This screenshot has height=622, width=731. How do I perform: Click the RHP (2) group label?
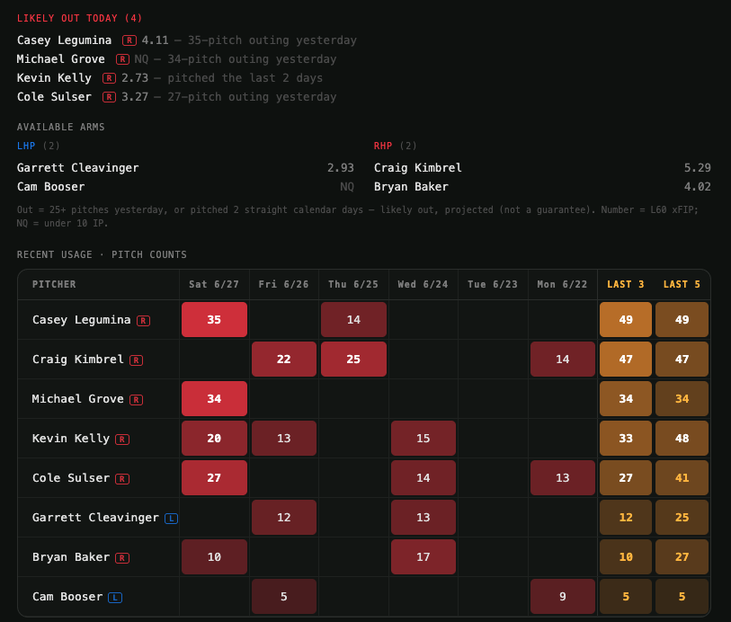tap(396, 146)
